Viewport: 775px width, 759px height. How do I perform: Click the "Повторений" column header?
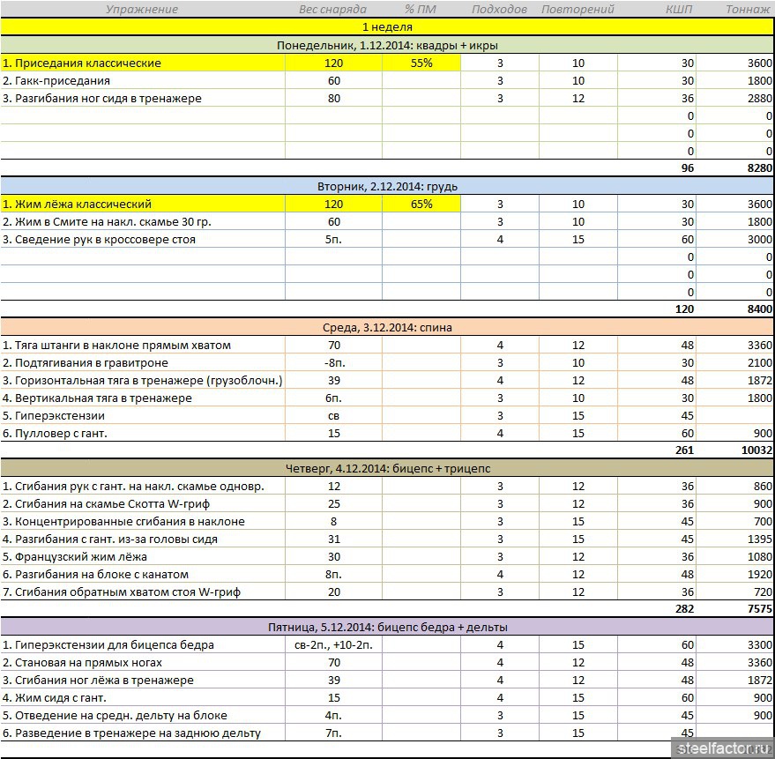tap(578, 10)
